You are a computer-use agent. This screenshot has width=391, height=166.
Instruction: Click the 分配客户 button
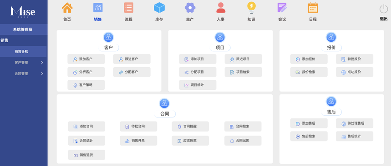132,72
